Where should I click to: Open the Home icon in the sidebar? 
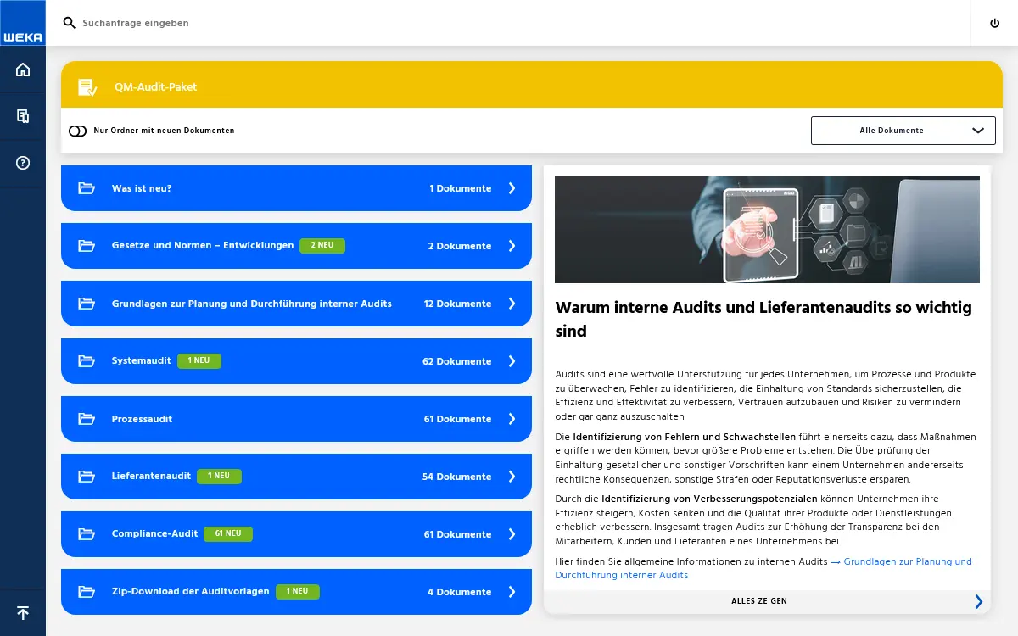[x=22, y=70]
